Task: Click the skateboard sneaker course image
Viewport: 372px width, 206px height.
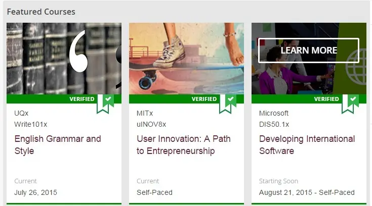Action: tap(186, 58)
